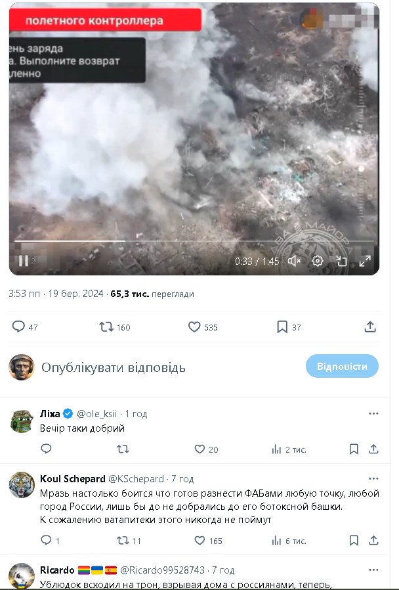Unmute the video sound

(x=295, y=261)
